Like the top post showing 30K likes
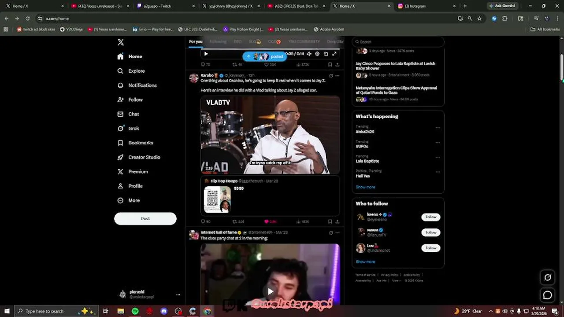Viewport: 564px width, 317px height. [270, 64]
